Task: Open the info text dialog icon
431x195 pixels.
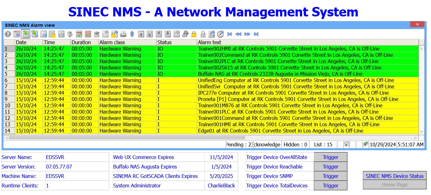Action: click(176, 34)
